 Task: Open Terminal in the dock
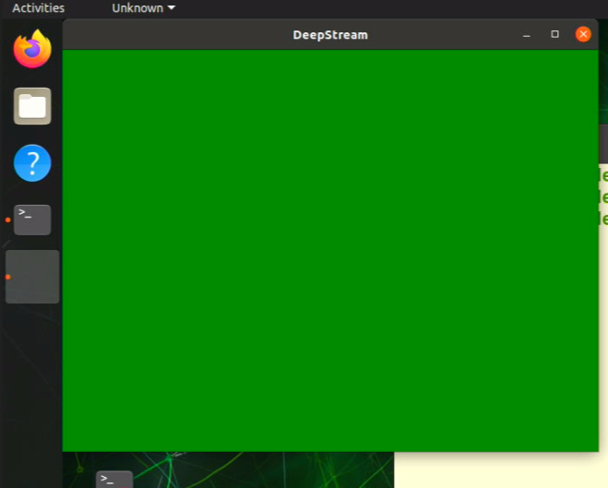(x=32, y=220)
